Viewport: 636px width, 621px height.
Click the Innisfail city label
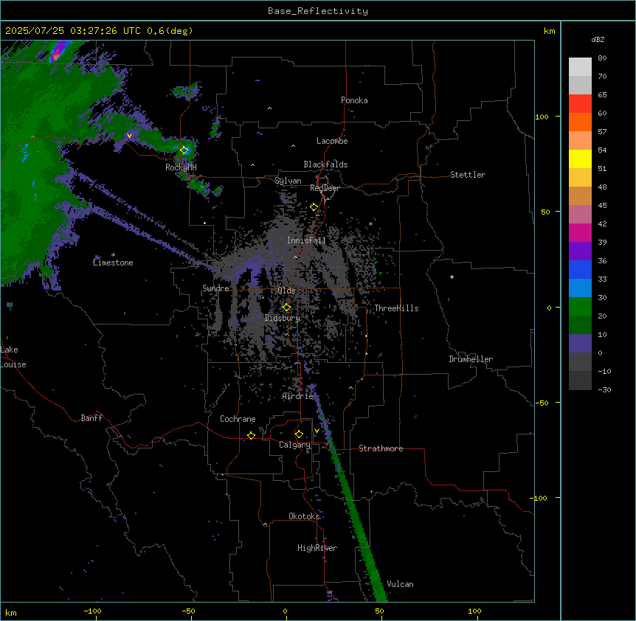click(x=306, y=240)
